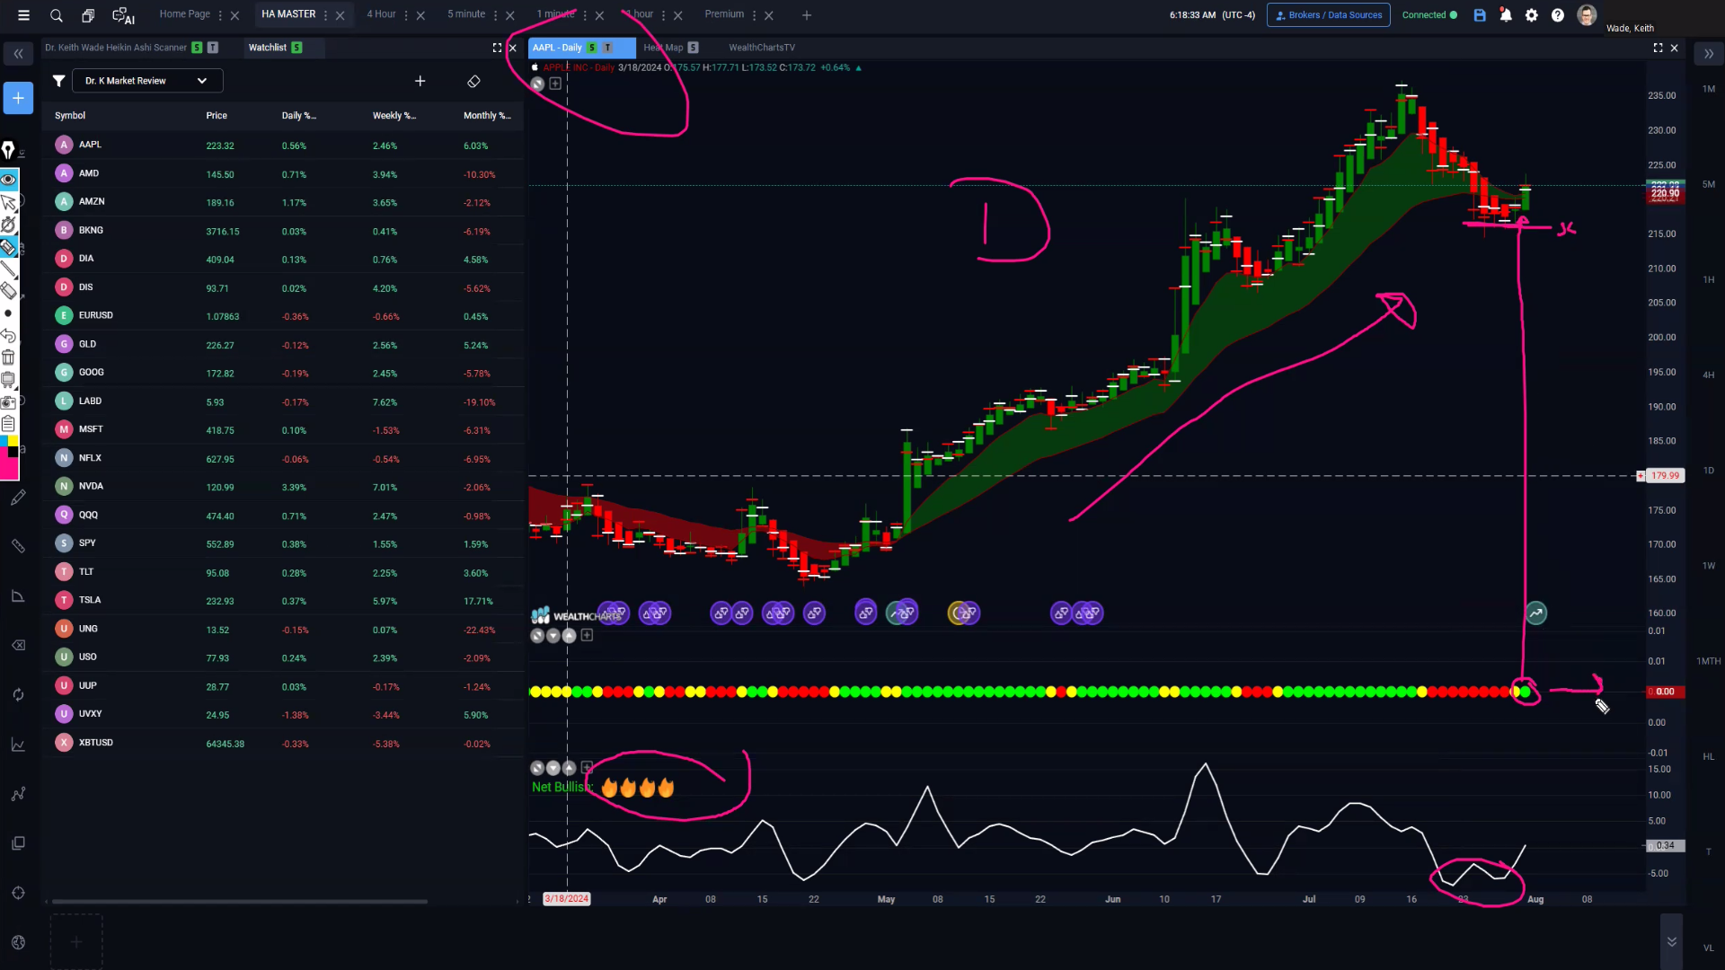The width and height of the screenshot is (1725, 970).
Task: Select the 1D timeframe button
Action: (1708, 471)
